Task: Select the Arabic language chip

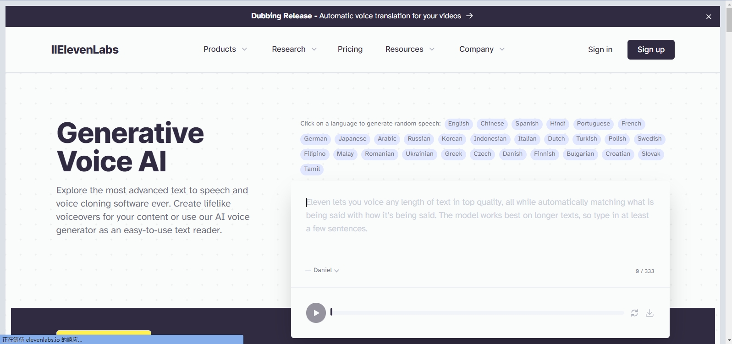Action: [x=387, y=139]
